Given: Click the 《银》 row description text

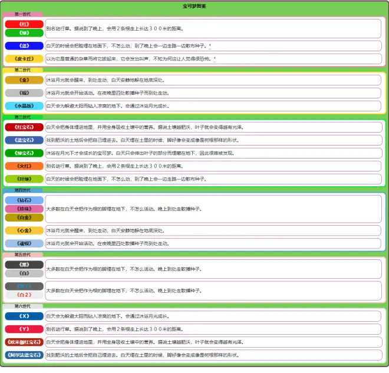Looking at the screenshot, I should [108, 93].
